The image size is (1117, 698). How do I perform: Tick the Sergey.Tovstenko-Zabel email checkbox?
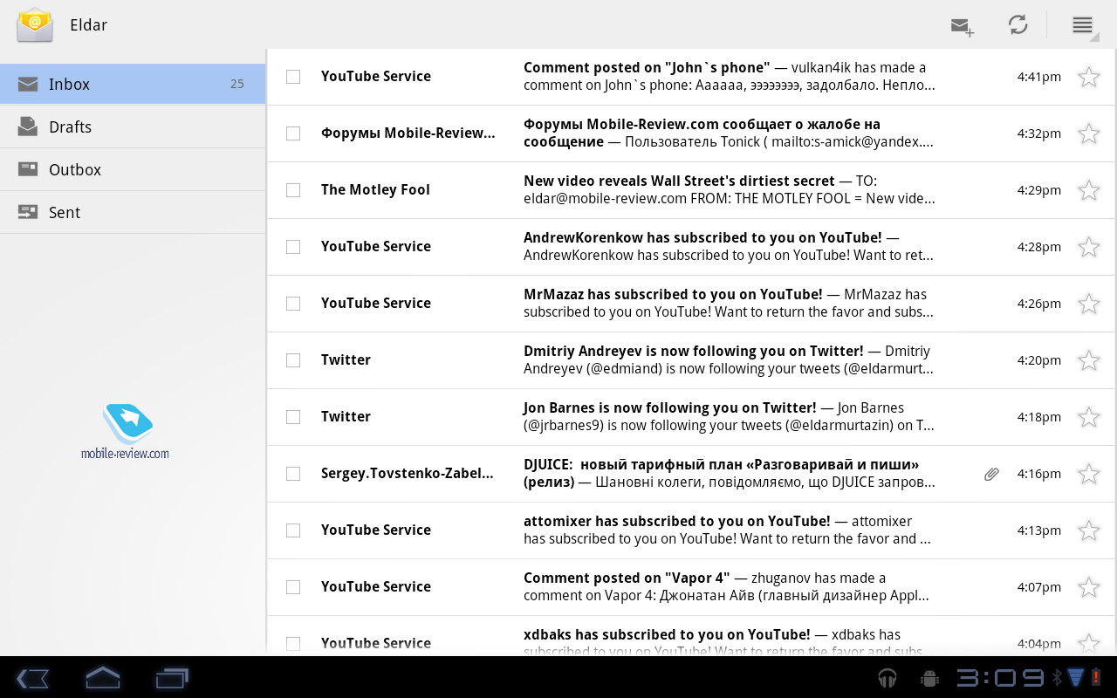[293, 474]
